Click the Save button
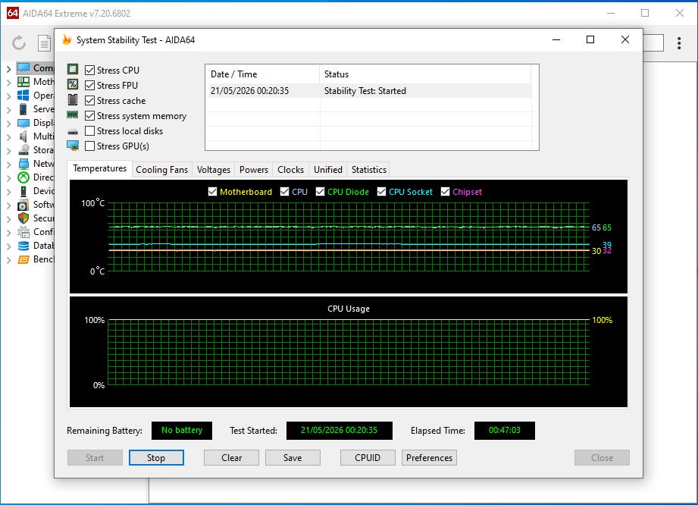Screen dimensions: 698x505 pyautogui.click(x=293, y=458)
